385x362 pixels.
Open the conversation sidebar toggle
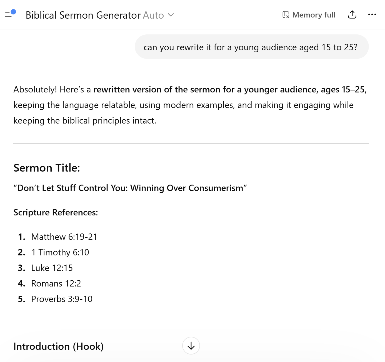9,15
